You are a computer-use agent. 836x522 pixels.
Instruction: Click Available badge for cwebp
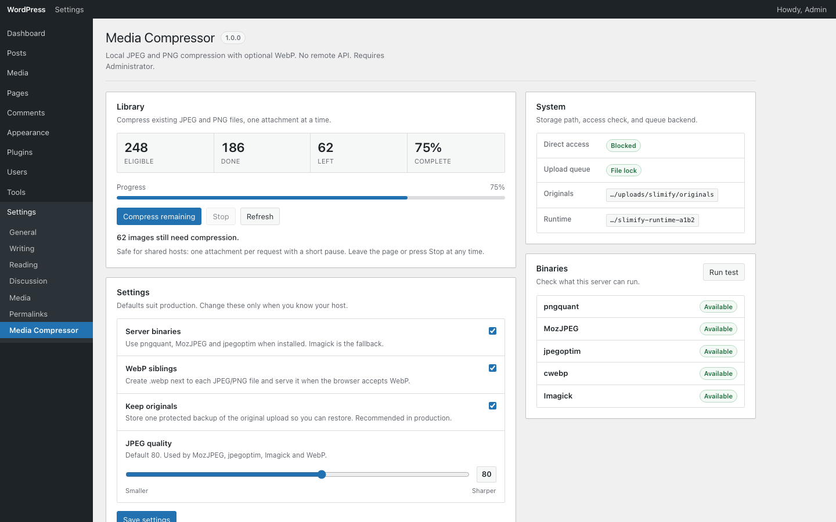(718, 374)
